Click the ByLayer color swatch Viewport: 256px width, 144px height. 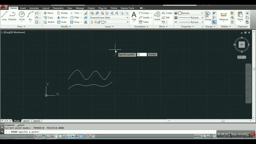[180, 13]
